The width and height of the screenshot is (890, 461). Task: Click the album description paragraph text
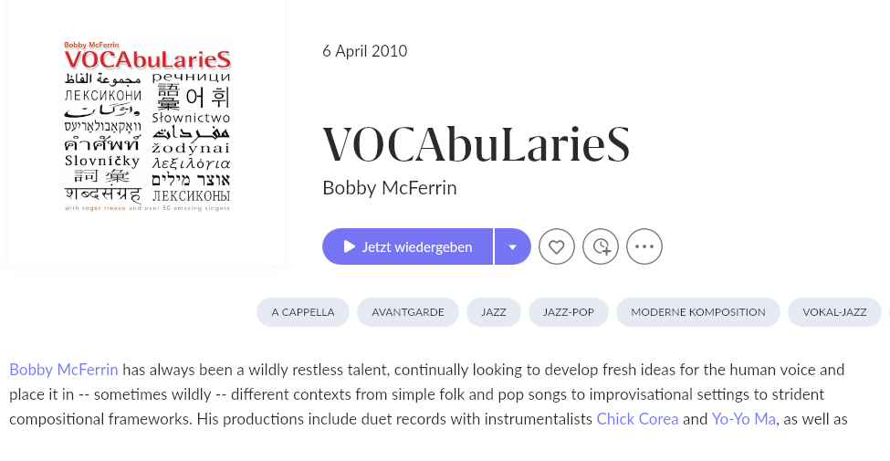point(428,394)
